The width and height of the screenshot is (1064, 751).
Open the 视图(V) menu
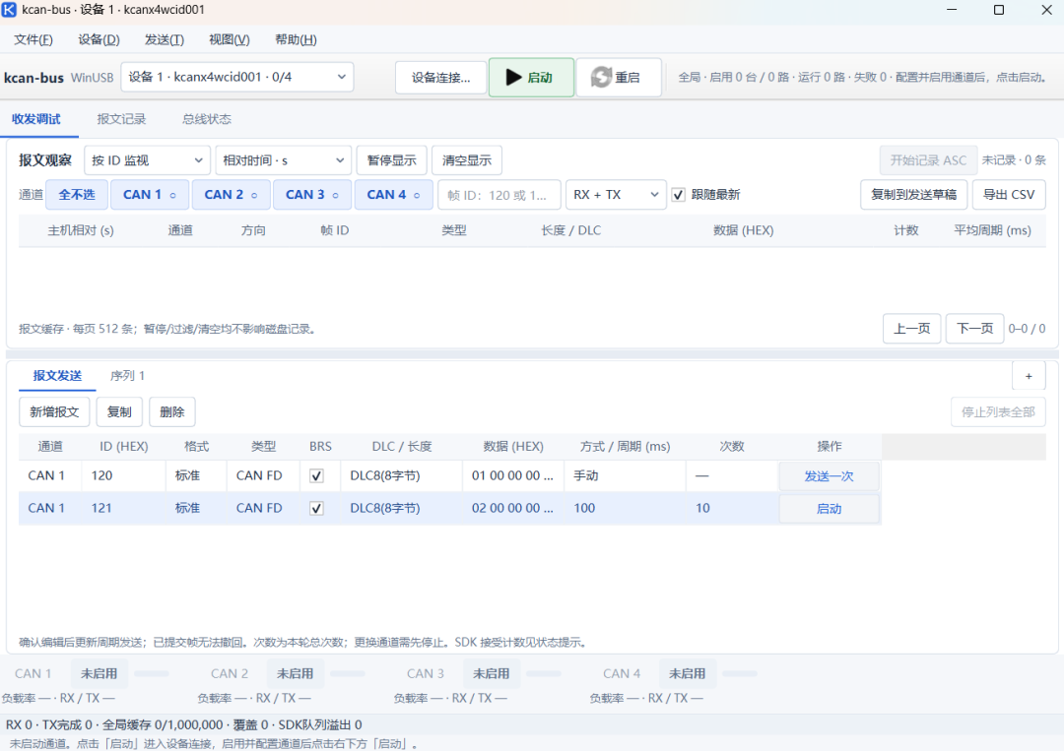pos(230,39)
